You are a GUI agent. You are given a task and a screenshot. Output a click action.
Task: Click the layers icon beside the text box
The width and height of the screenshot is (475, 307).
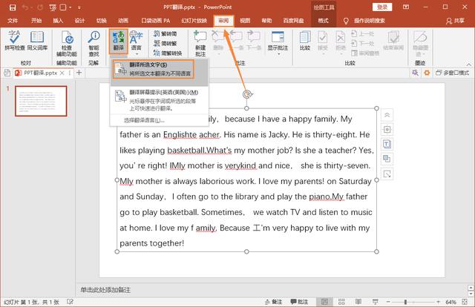click(387, 159)
